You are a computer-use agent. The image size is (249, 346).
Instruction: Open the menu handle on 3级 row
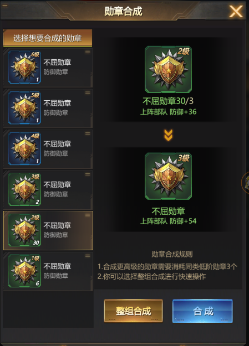click(x=88, y=174)
